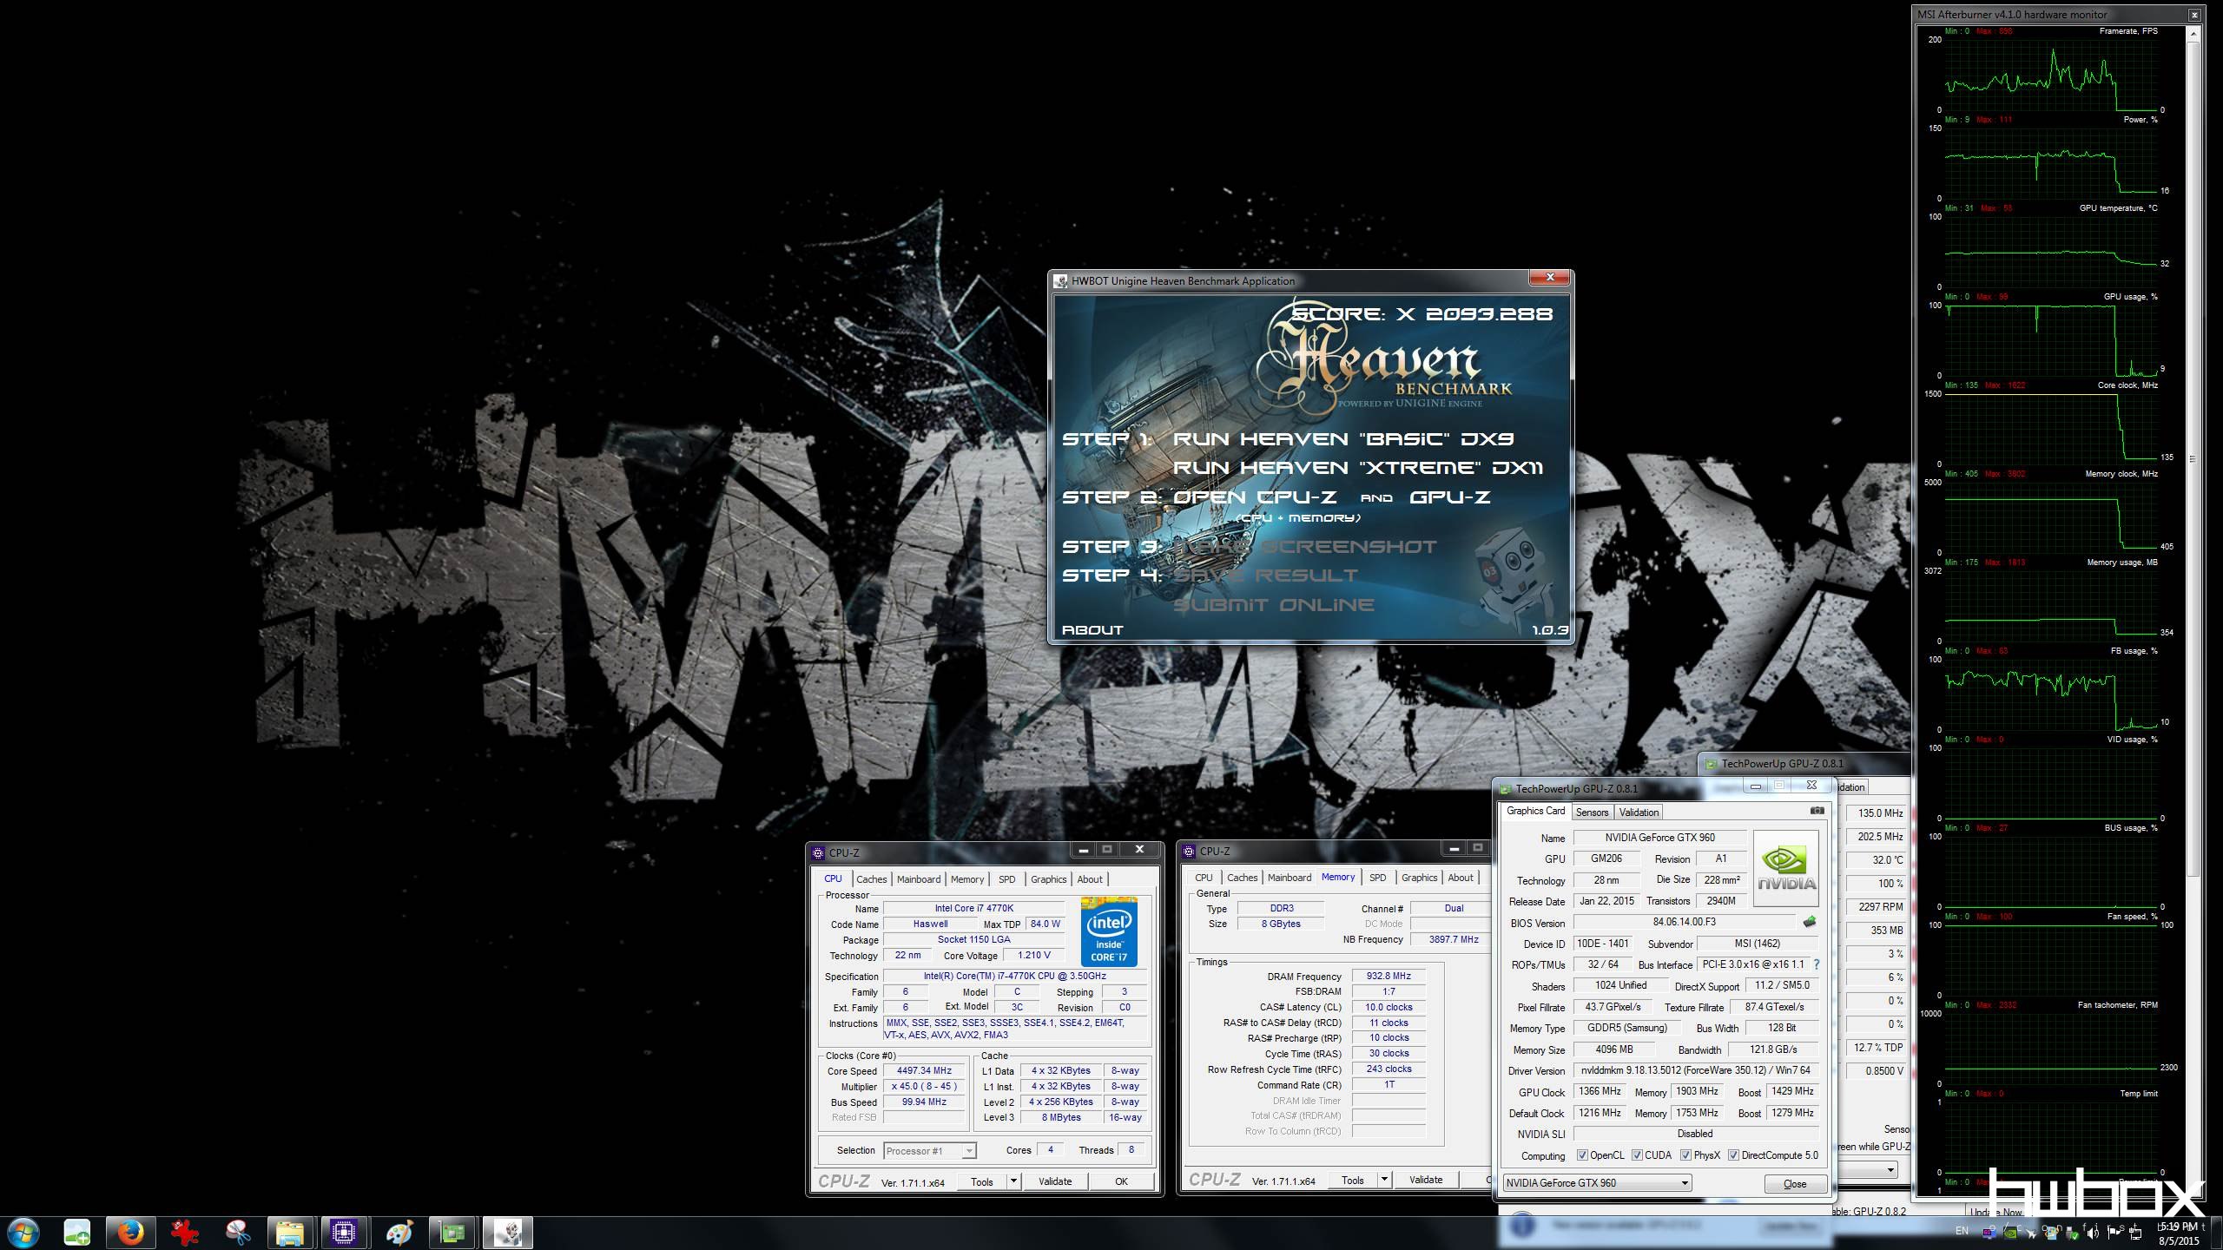Open Windows Explorer from the taskbar
This screenshot has height=1250, width=2223.
tap(291, 1233)
